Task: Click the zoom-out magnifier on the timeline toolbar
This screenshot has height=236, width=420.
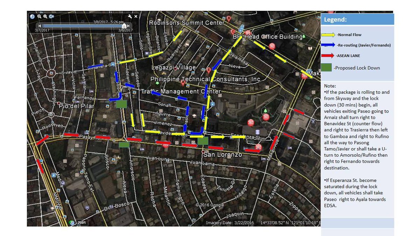Action: tap(39, 16)
